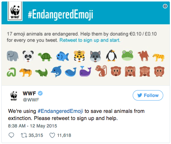Screen dimensions: 171x144
Task: Select the see-no-evil monkey emoji
Action: (x=145, y=71)
